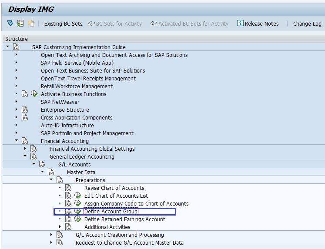Click the grayed clipboard toolbar icon
This screenshot has width=325, height=249.
[x=31, y=23]
